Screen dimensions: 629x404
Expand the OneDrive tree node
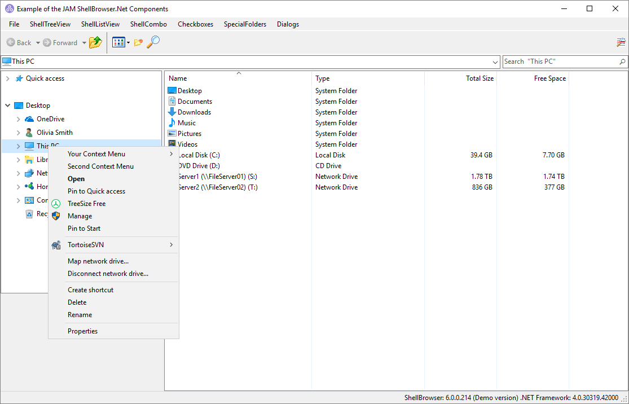pos(18,119)
